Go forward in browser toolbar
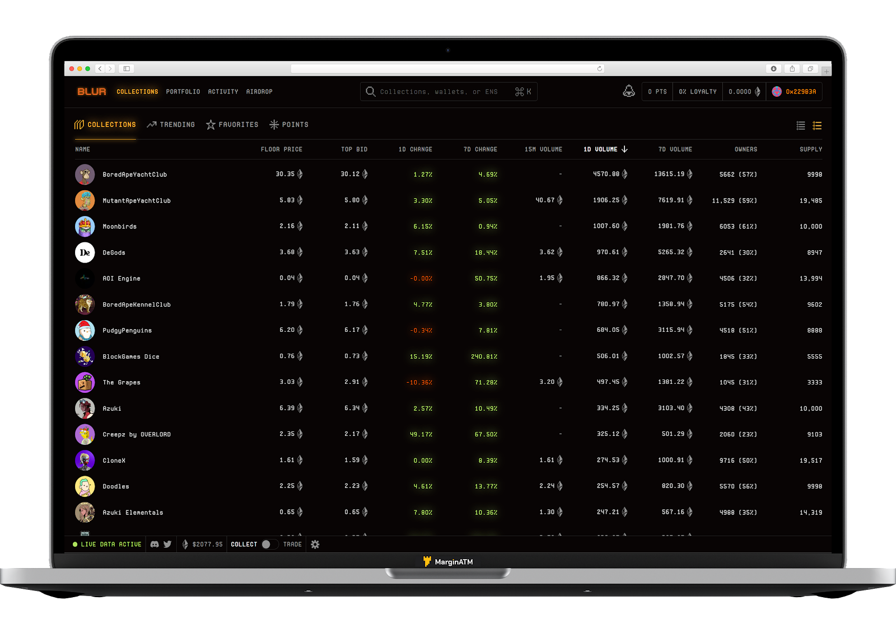 110,68
